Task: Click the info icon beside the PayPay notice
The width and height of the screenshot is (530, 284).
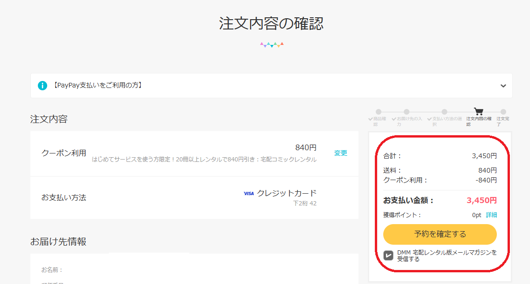Action: pos(43,86)
